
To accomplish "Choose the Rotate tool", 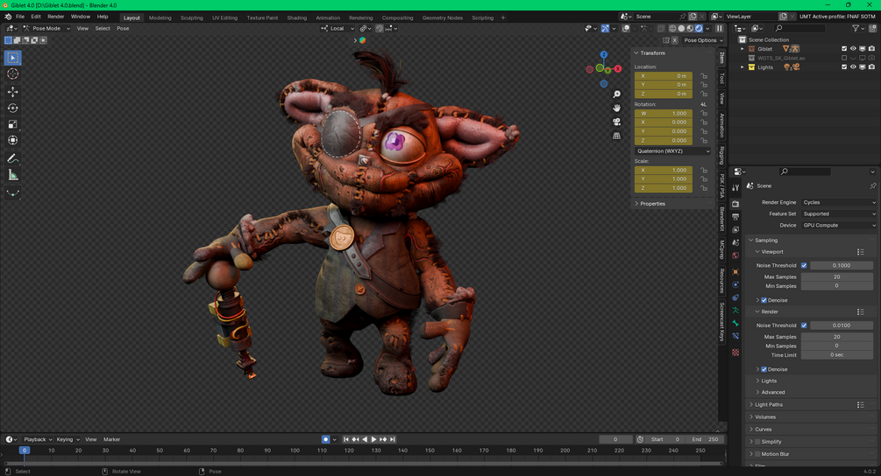I will click(x=13, y=108).
